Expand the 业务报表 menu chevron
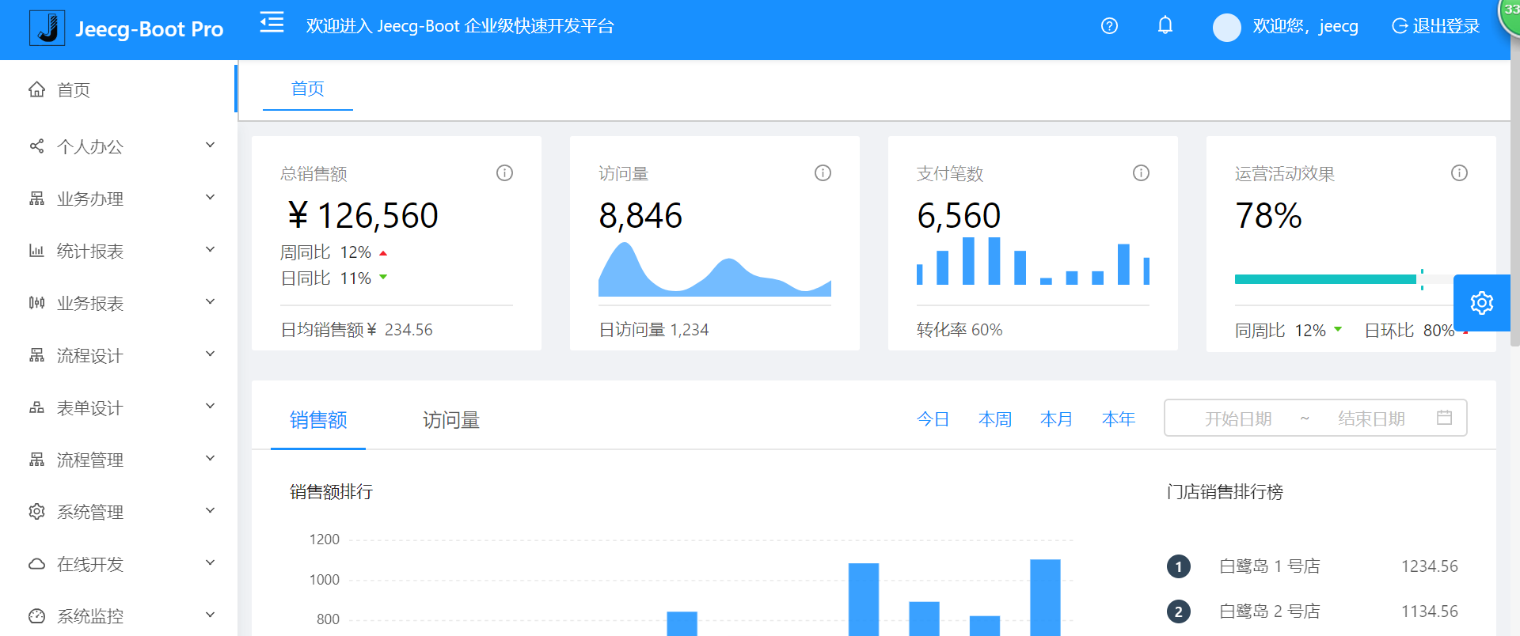The image size is (1520, 636). click(x=210, y=301)
